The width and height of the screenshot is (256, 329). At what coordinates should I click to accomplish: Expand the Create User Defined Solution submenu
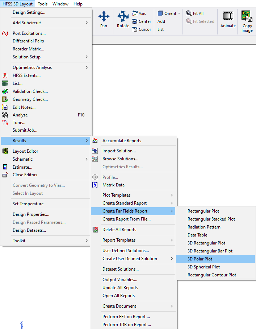pos(172,259)
